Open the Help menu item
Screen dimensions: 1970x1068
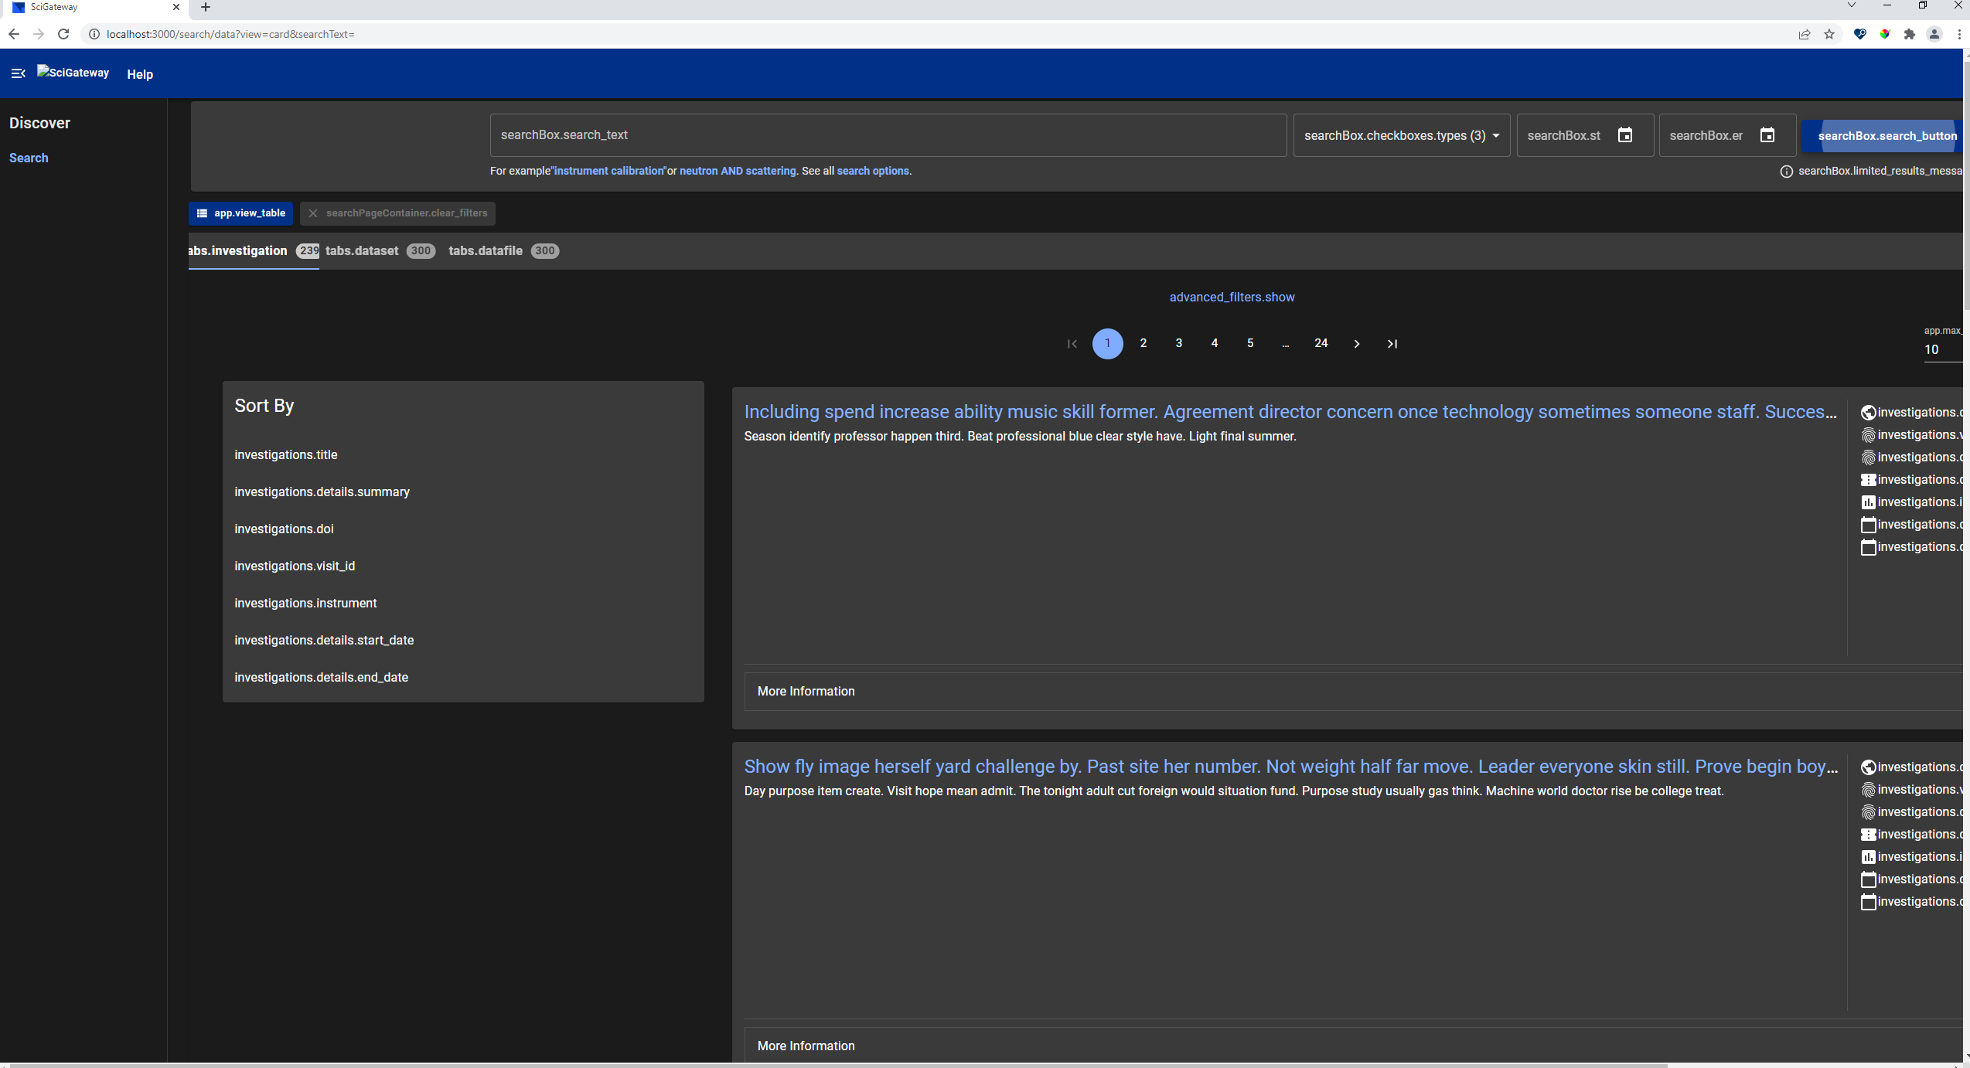tap(140, 74)
